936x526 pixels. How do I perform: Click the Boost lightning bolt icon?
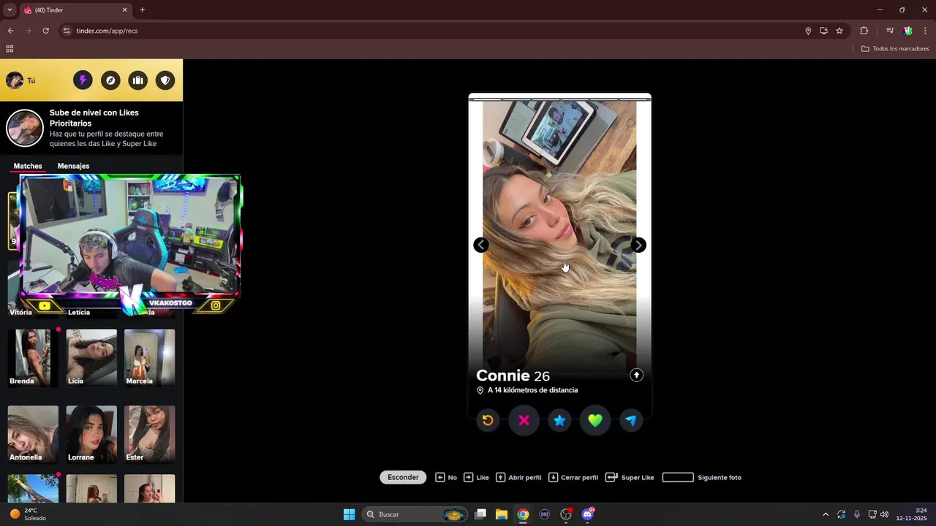click(83, 80)
